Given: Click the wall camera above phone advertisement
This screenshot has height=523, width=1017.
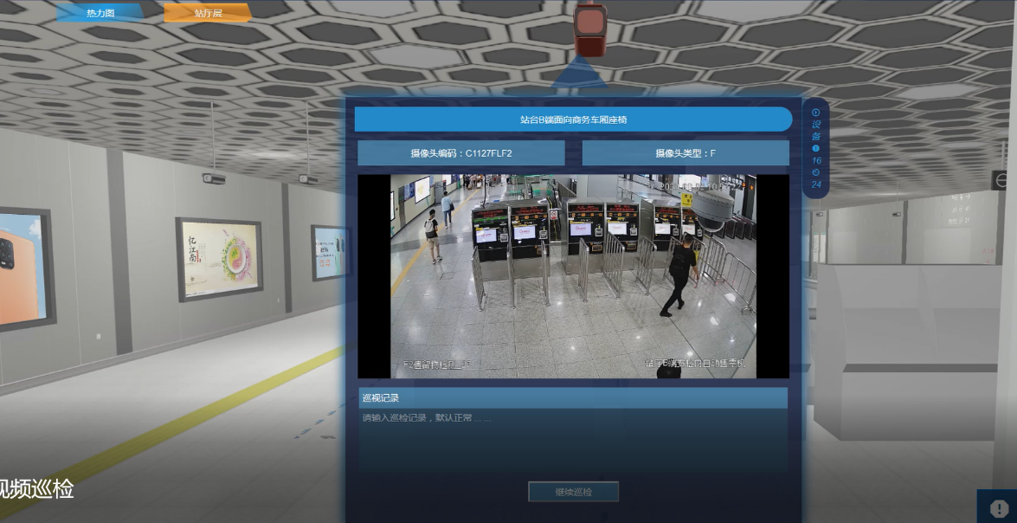Looking at the screenshot, I should pos(308,179).
